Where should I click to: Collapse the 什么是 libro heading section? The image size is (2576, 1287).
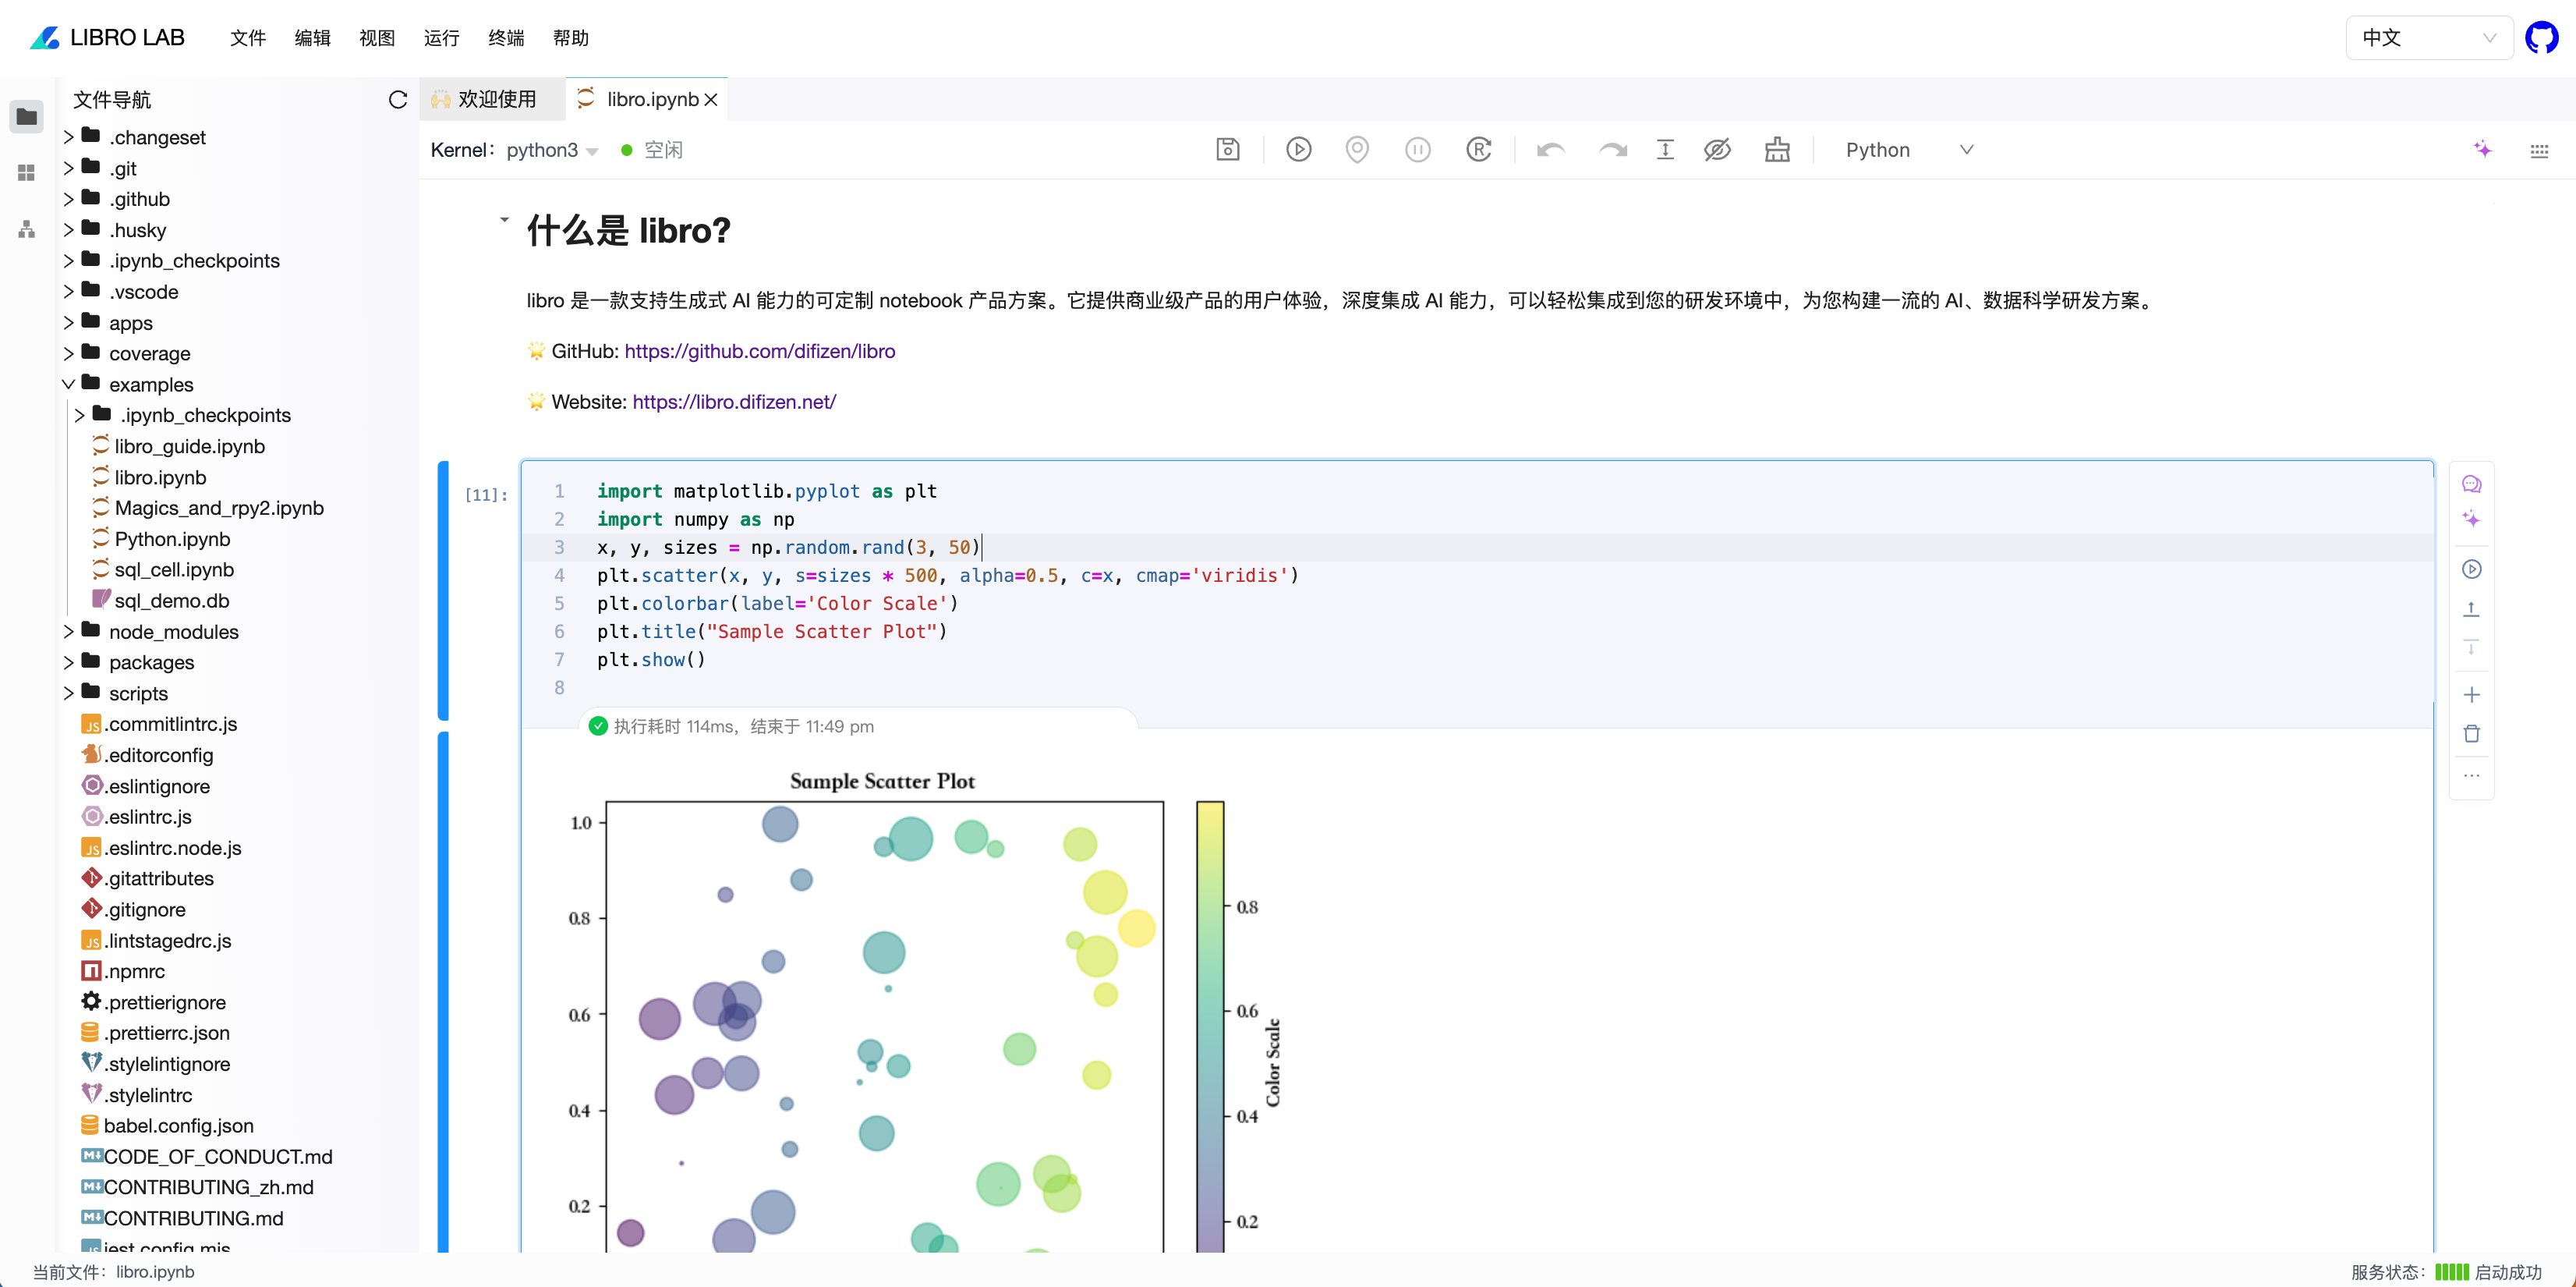pyautogui.click(x=504, y=219)
